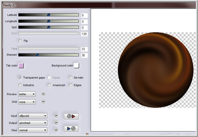Click the S button beside Glue dropdown
198x137 pixels.
pos(56,130)
